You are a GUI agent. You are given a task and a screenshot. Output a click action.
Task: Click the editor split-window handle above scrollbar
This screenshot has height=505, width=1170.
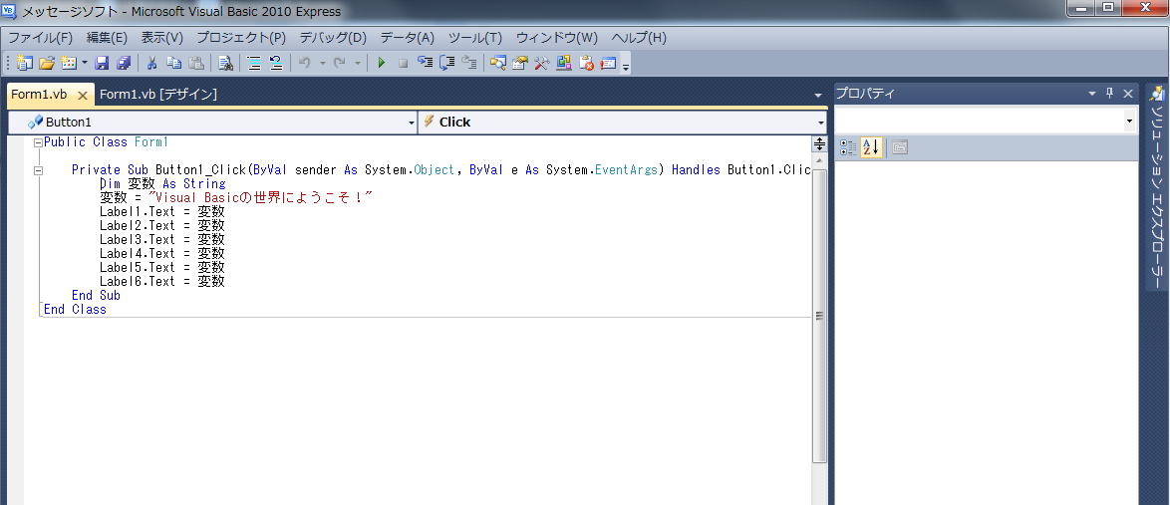tap(819, 144)
